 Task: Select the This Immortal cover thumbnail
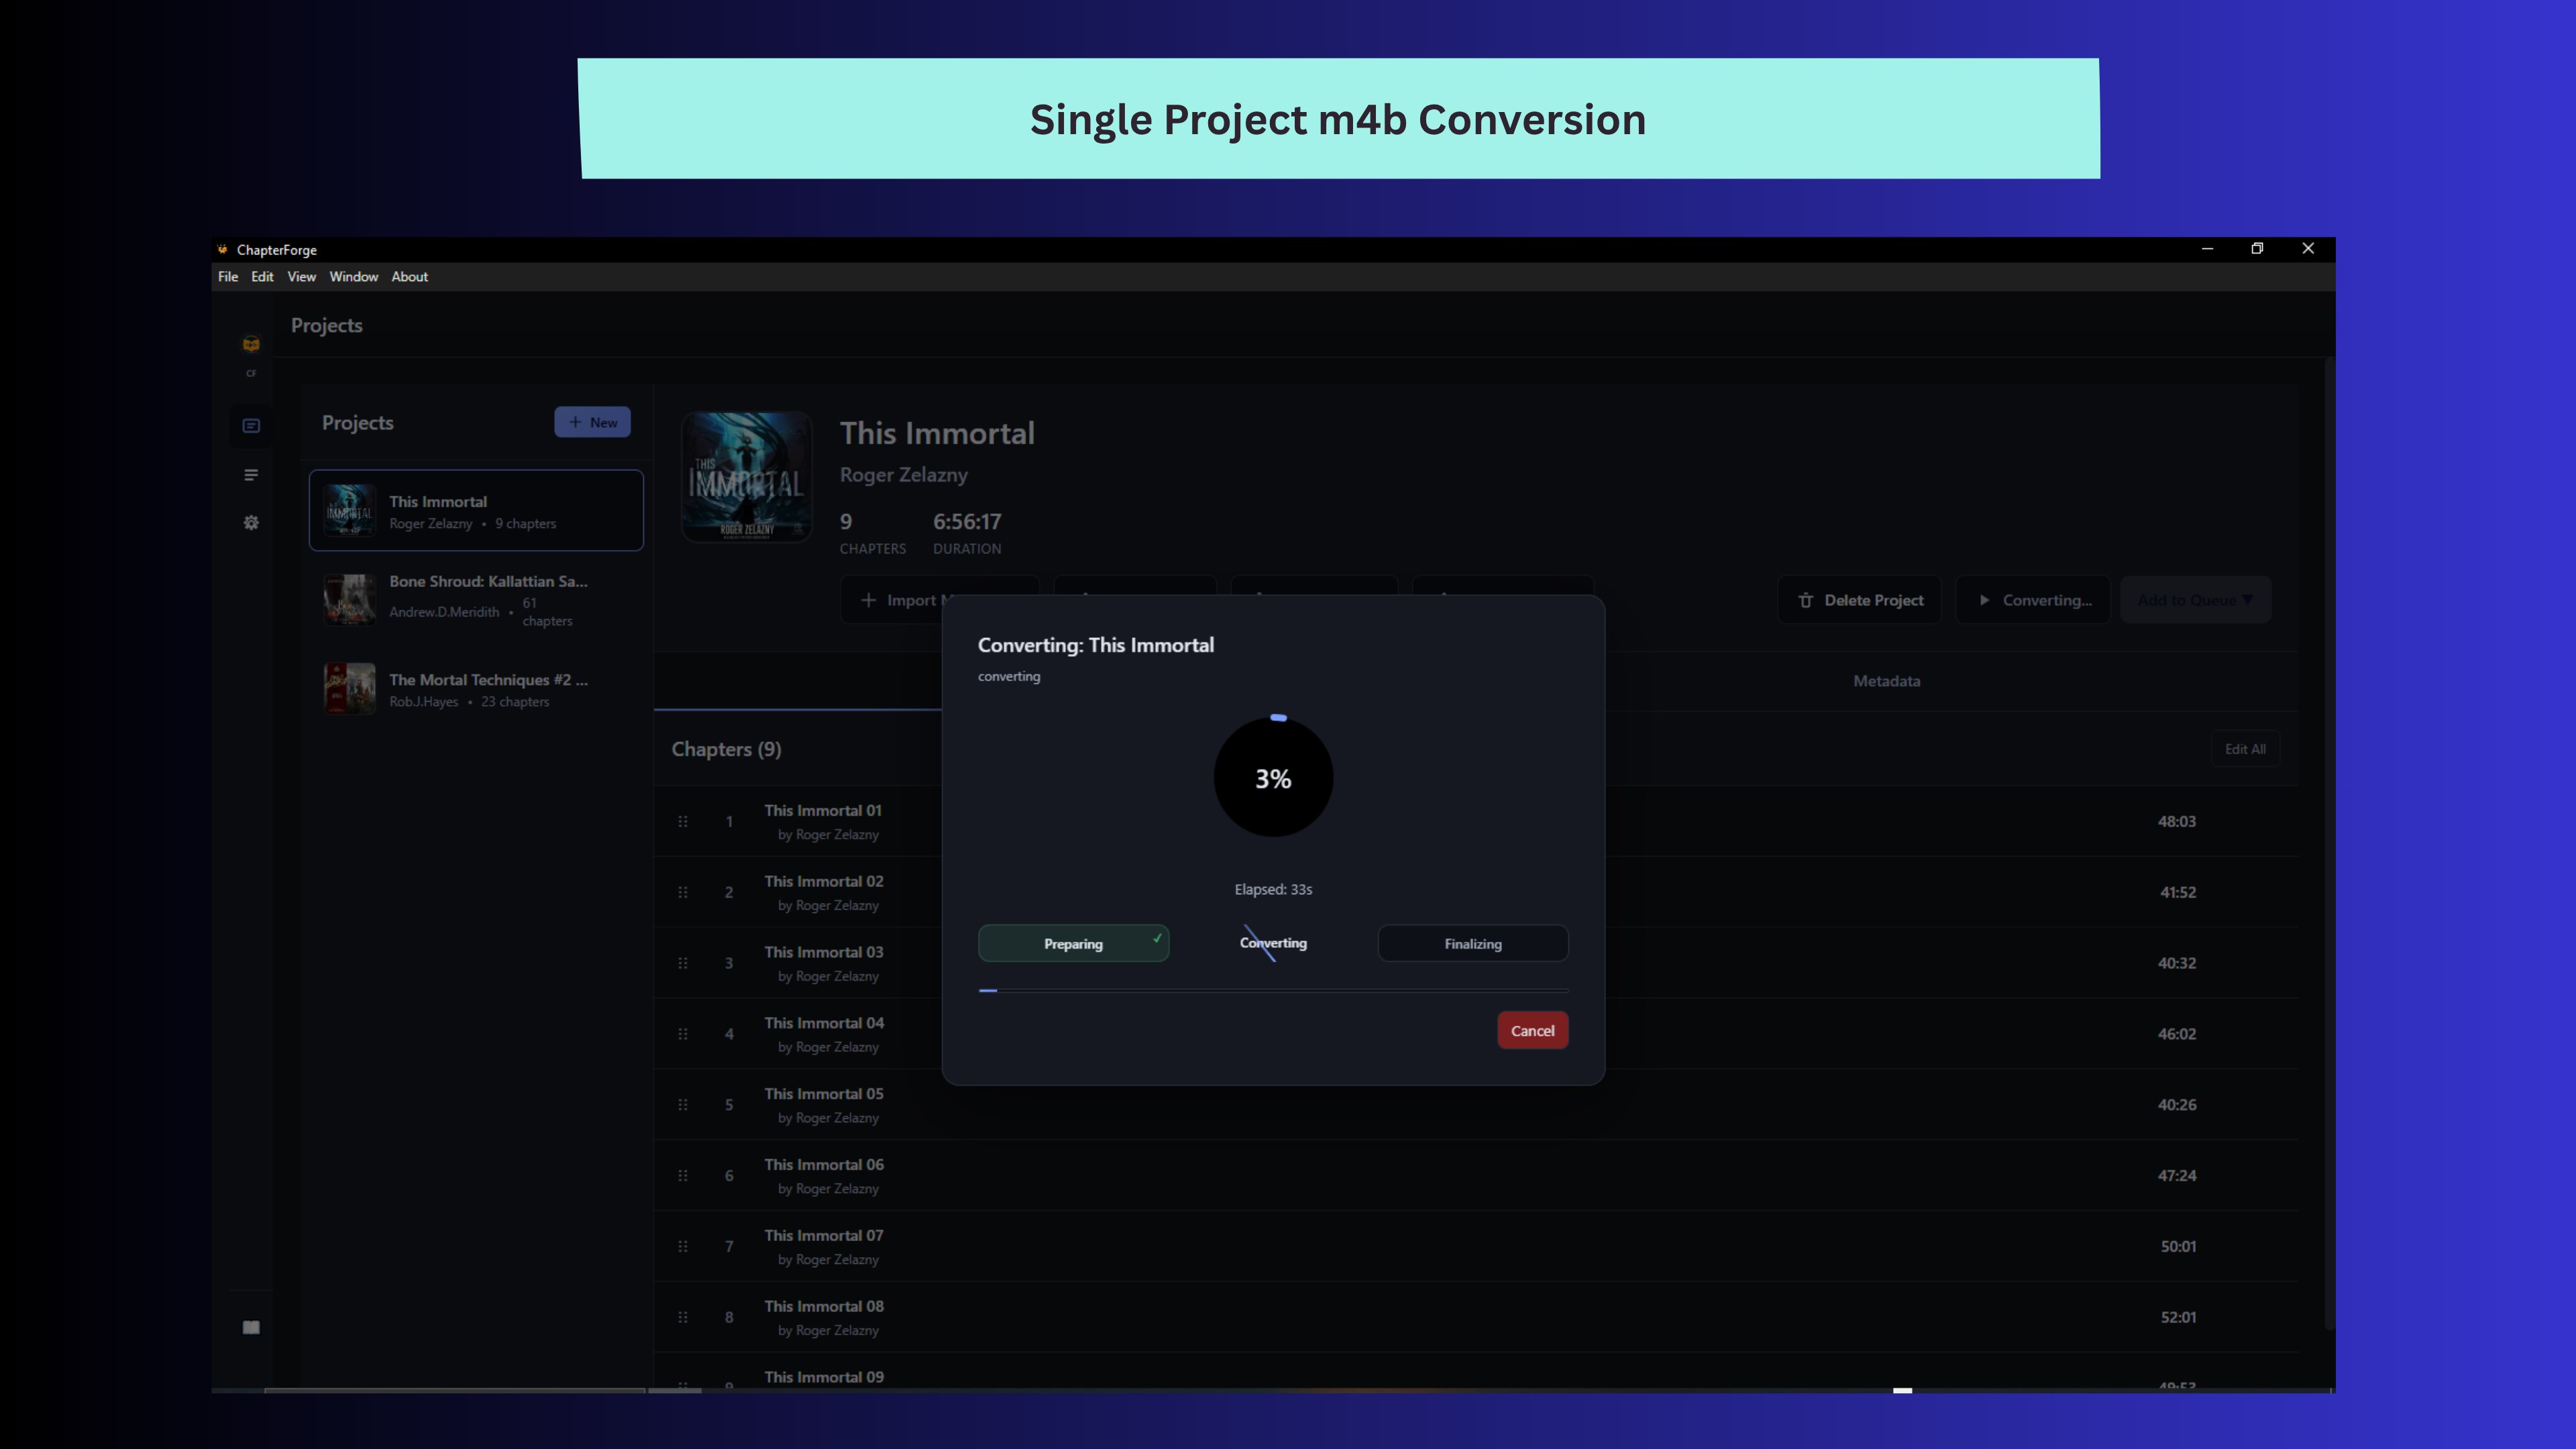tap(746, 477)
